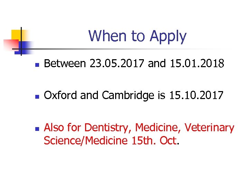Click the date 15.10.2017
The height and width of the screenshot is (187, 249).
[197, 96]
